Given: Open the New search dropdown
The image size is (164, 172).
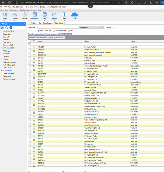Looking at the screenshot, I should [101, 27].
